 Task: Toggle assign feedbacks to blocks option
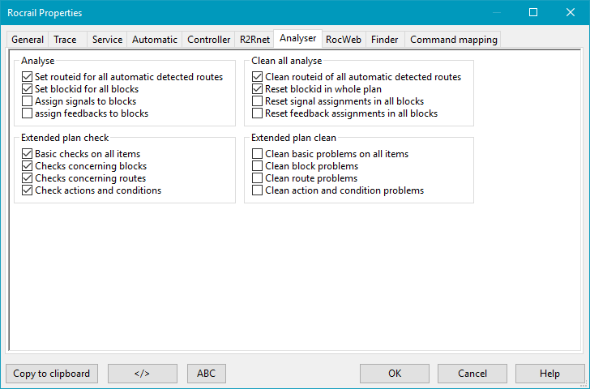point(28,113)
